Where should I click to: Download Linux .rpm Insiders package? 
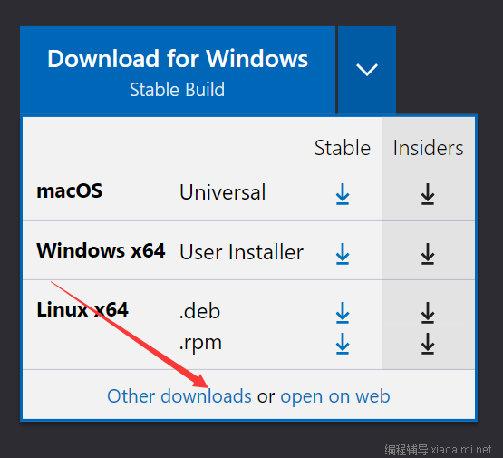(428, 344)
